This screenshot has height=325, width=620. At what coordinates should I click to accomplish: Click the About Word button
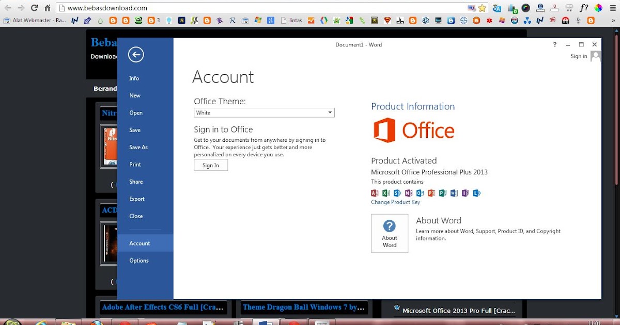[390, 233]
